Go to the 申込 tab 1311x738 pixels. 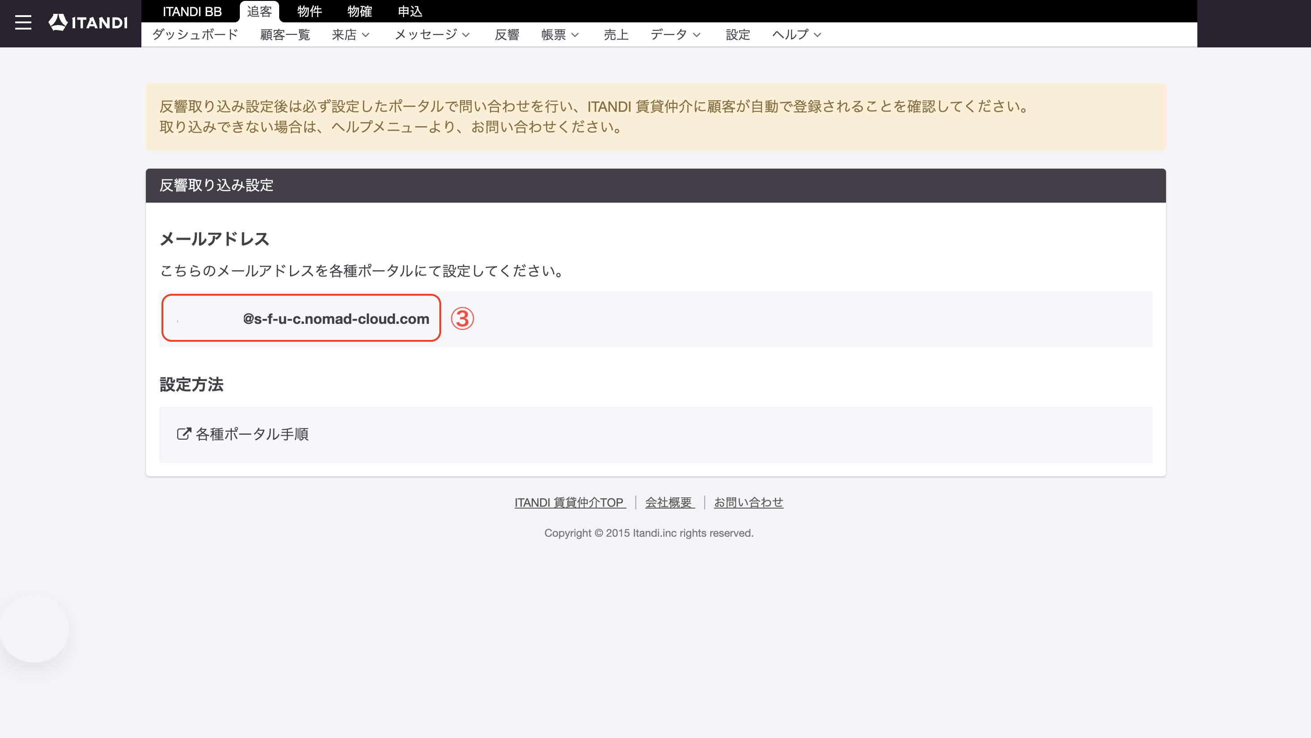click(410, 11)
